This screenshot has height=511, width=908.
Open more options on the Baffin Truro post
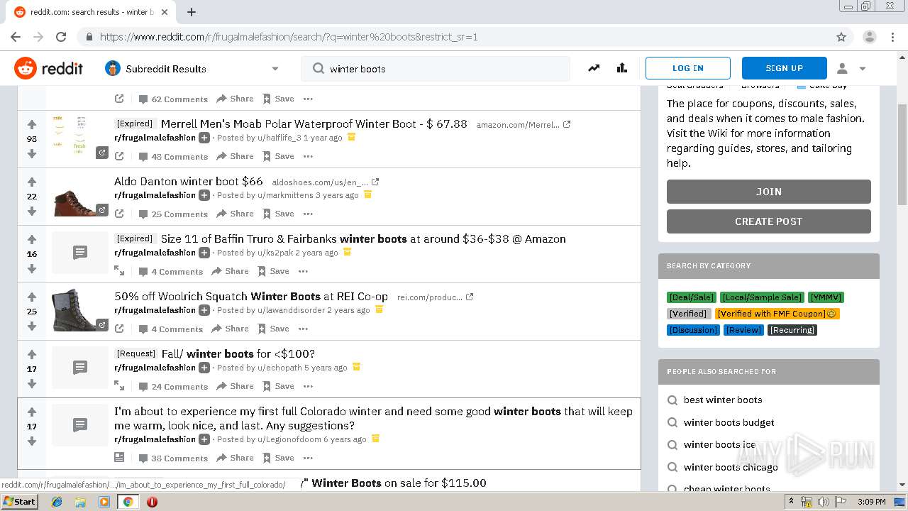click(303, 271)
